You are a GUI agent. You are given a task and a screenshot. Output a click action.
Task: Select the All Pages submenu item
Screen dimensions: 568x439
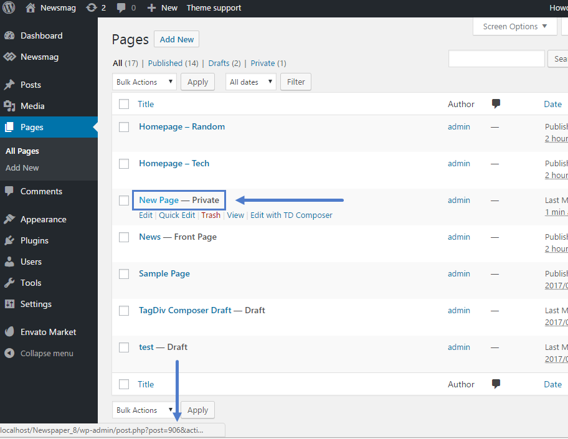pyautogui.click(x=22, y=151)
